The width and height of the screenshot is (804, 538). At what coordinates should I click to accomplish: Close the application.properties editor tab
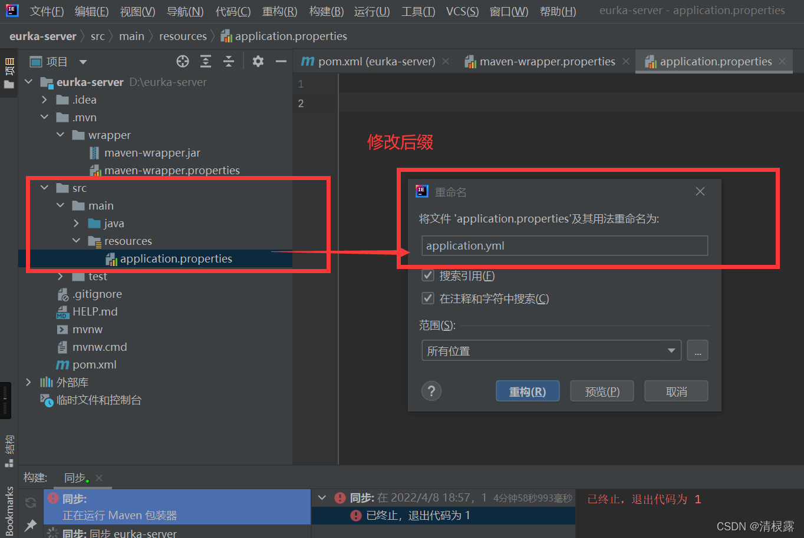pyautogui.click(x=782, y=61)
